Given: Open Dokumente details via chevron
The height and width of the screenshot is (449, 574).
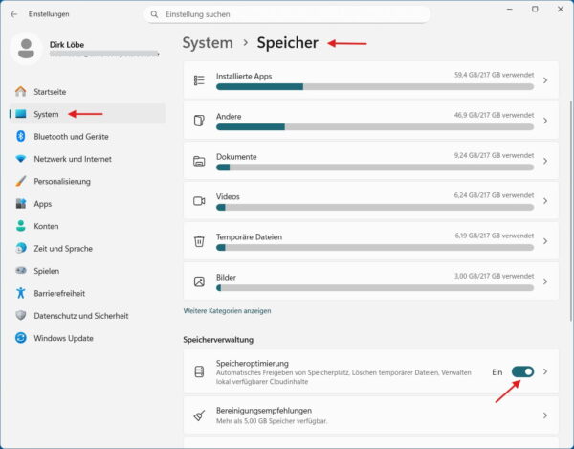Looking at the screenshot, I should pyautogui.click(x=545, y=161).
